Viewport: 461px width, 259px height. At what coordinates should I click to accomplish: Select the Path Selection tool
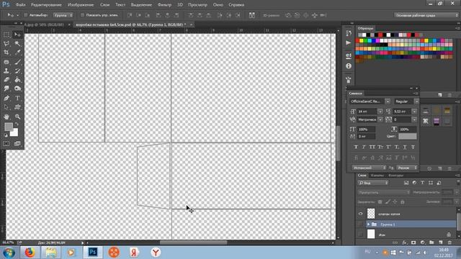[x=6, y=107]
